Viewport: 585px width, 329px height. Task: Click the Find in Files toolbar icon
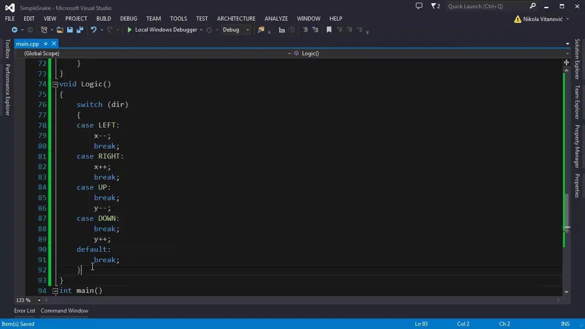(261, 30)
